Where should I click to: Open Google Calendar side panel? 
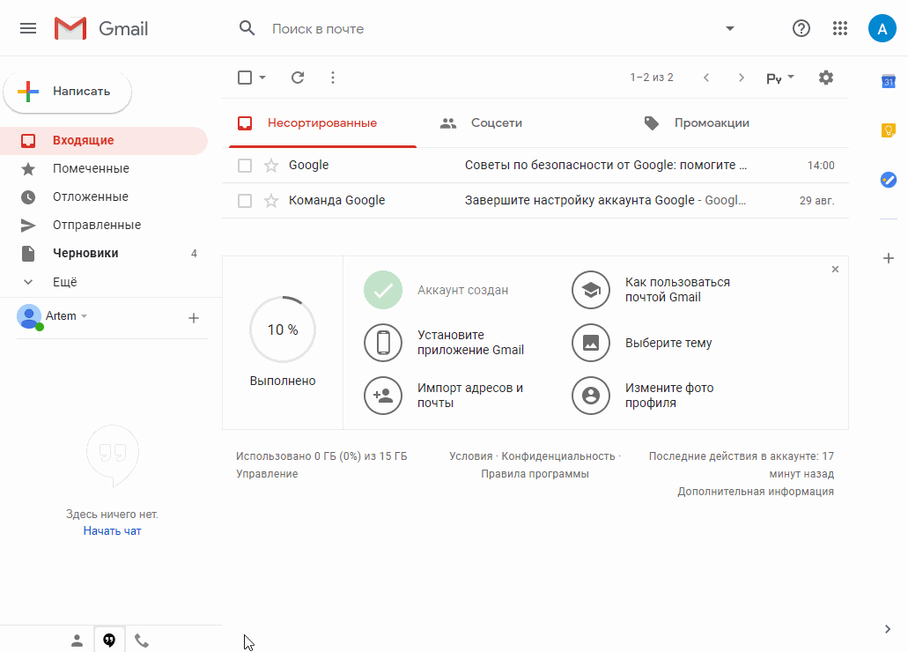[x=889, y=81]
